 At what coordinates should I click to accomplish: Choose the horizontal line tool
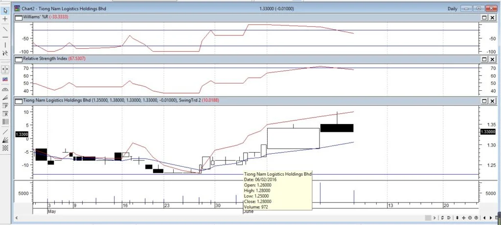click(5, 37)
